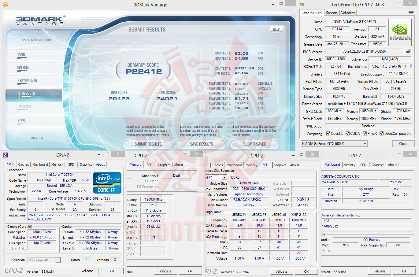Click the Driver Version field in GPU-Z

(x=368, y=104)
